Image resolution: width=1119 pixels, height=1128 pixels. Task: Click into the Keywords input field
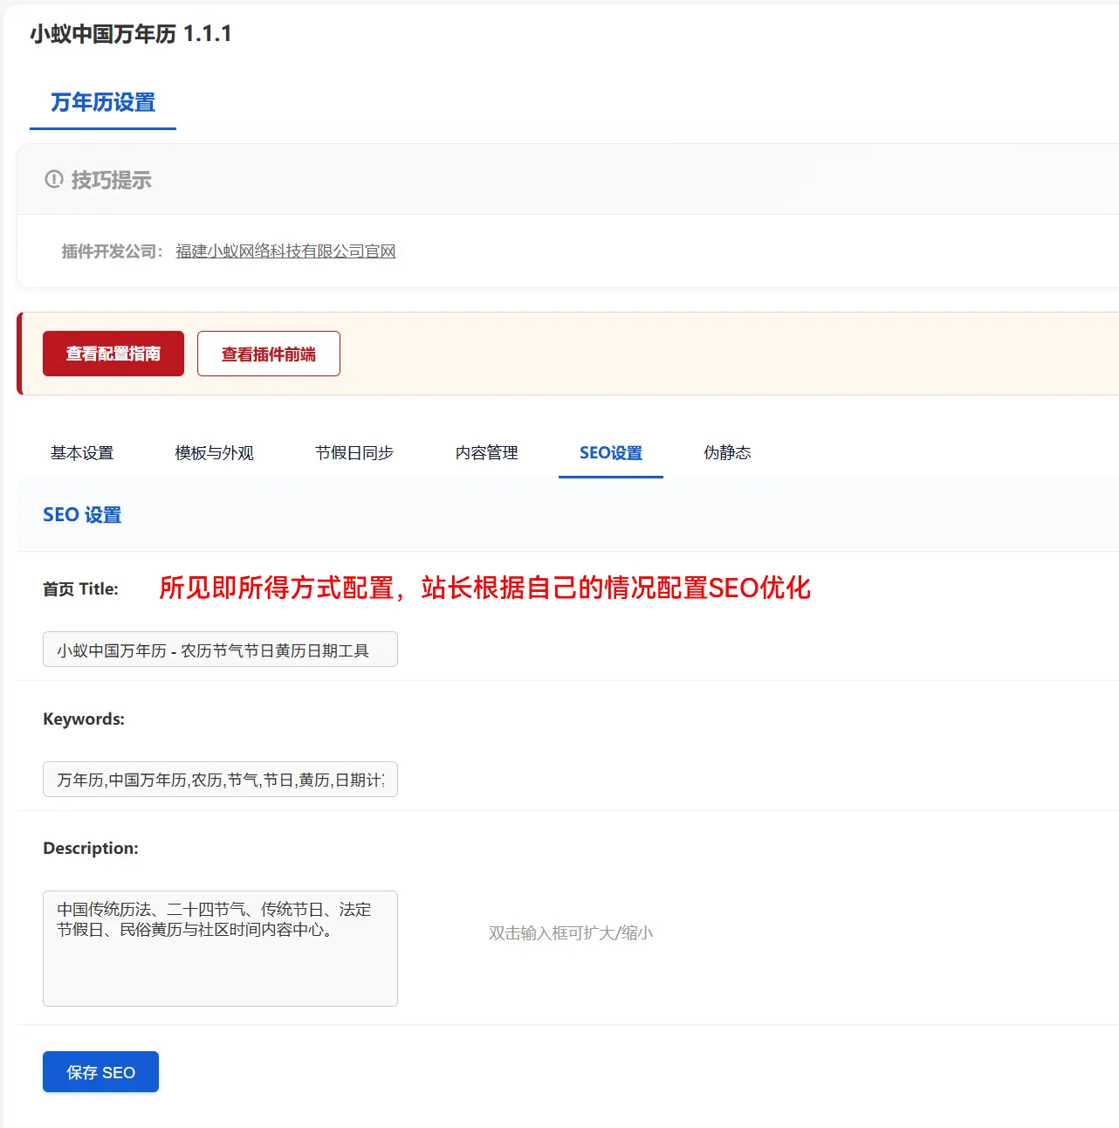pyautogui.click(x=220, y=780)
